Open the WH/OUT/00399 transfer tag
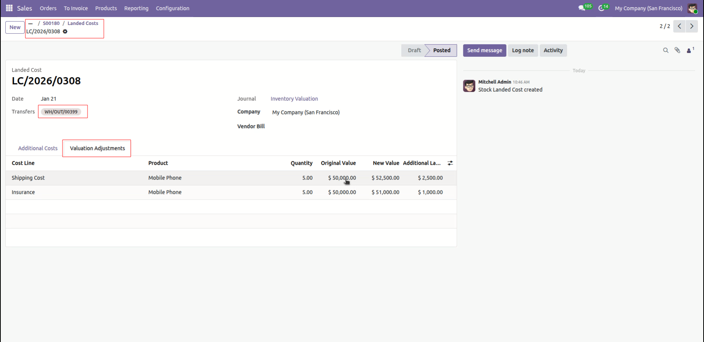704x342 pixels. click(61, 112)
